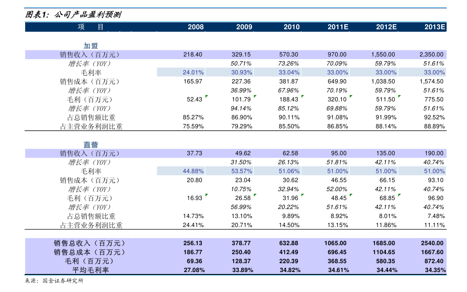Select the gross profit value '188.43'

[x=289, y=99]
